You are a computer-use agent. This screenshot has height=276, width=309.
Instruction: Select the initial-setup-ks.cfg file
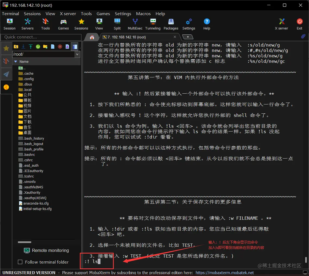click(x=35, y=209)
